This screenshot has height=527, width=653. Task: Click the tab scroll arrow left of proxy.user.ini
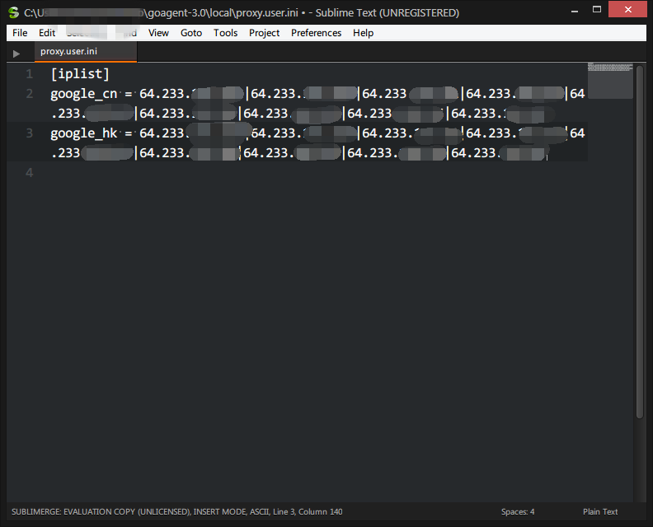16,54
